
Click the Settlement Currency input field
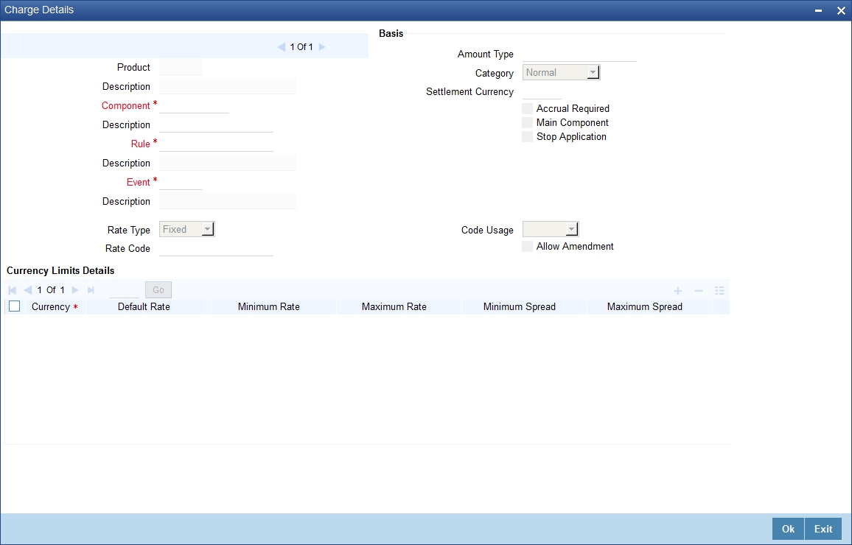point(542,91)
